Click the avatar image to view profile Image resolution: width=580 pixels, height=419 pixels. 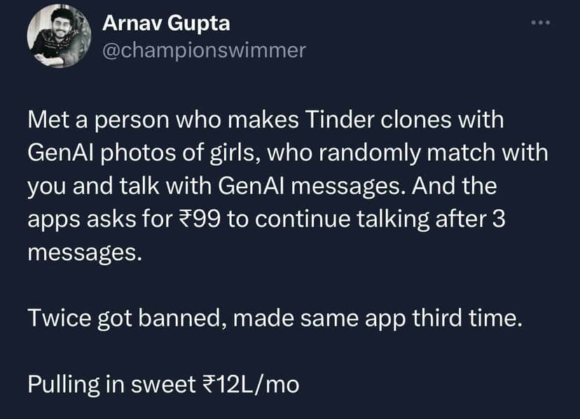tap(60, 36)
